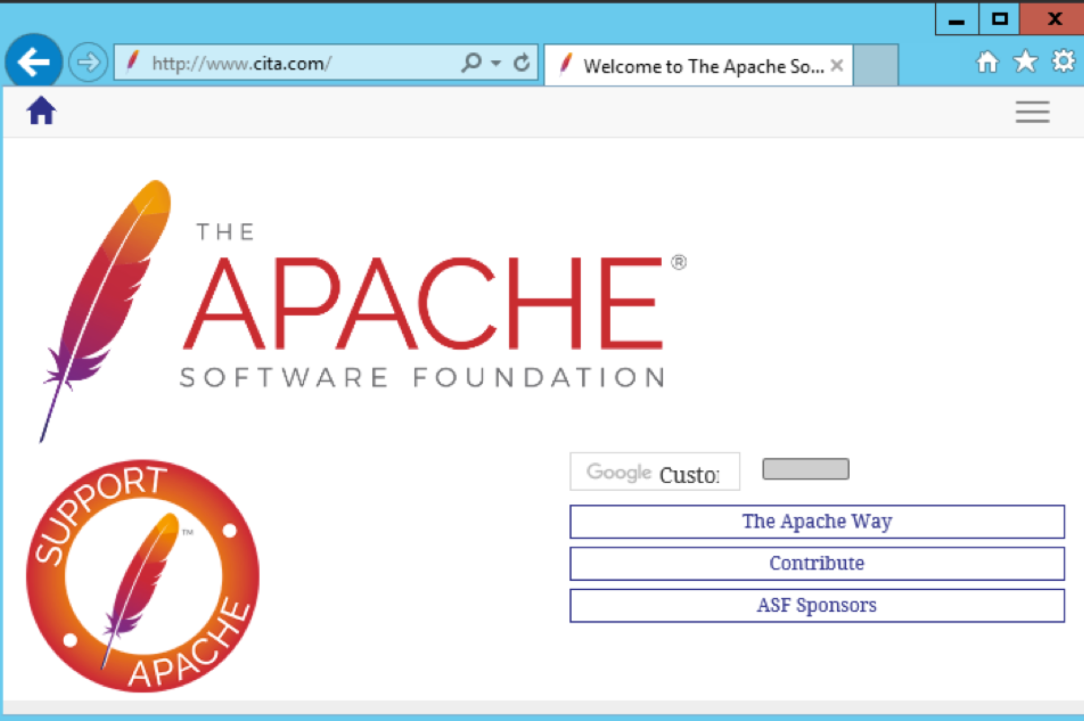Open the address bar dropdown arrow
The height and width of the screenshot is (721, 1084).
(496, 63)
